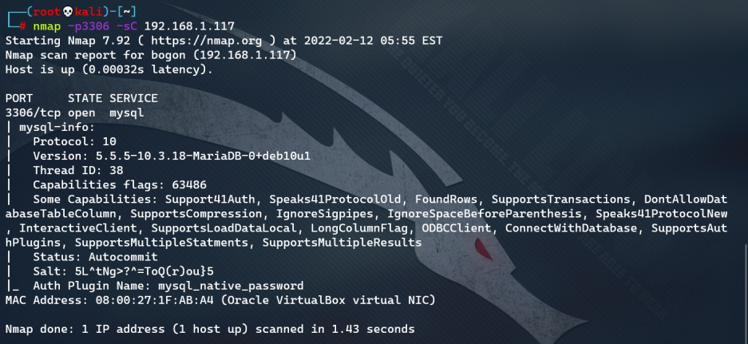Click the mysql_native_password plugin name

(231, 286)
